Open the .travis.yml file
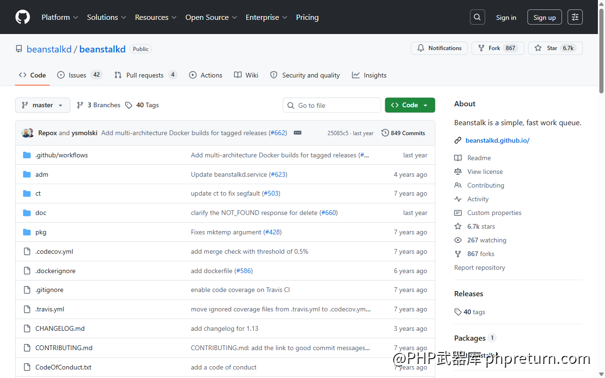Screen dimensions: 605x378 tap(50, 309)
